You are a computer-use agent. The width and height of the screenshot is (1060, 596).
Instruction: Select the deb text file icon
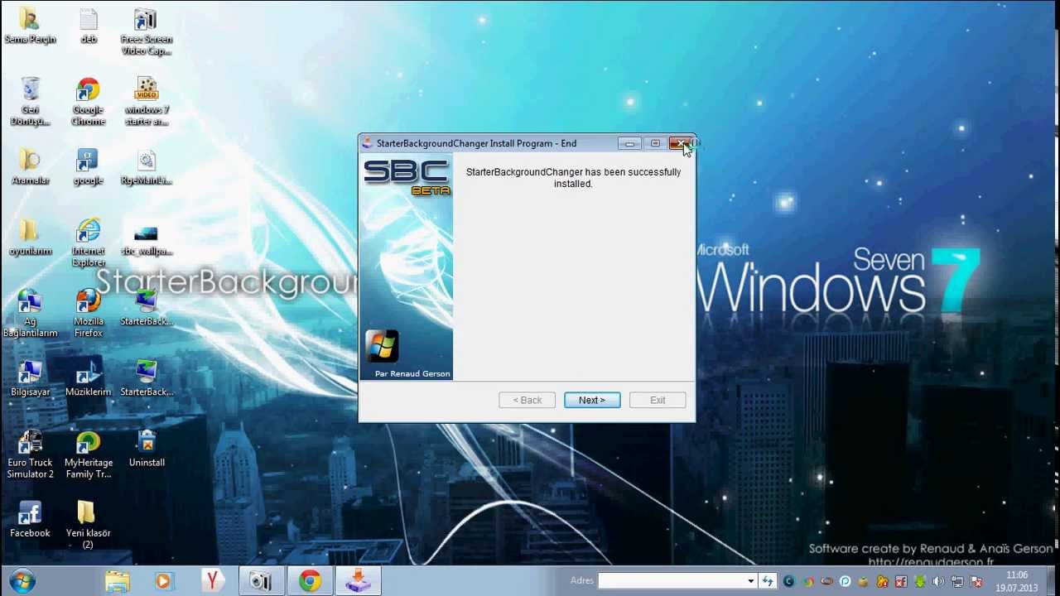click(88, 26)
